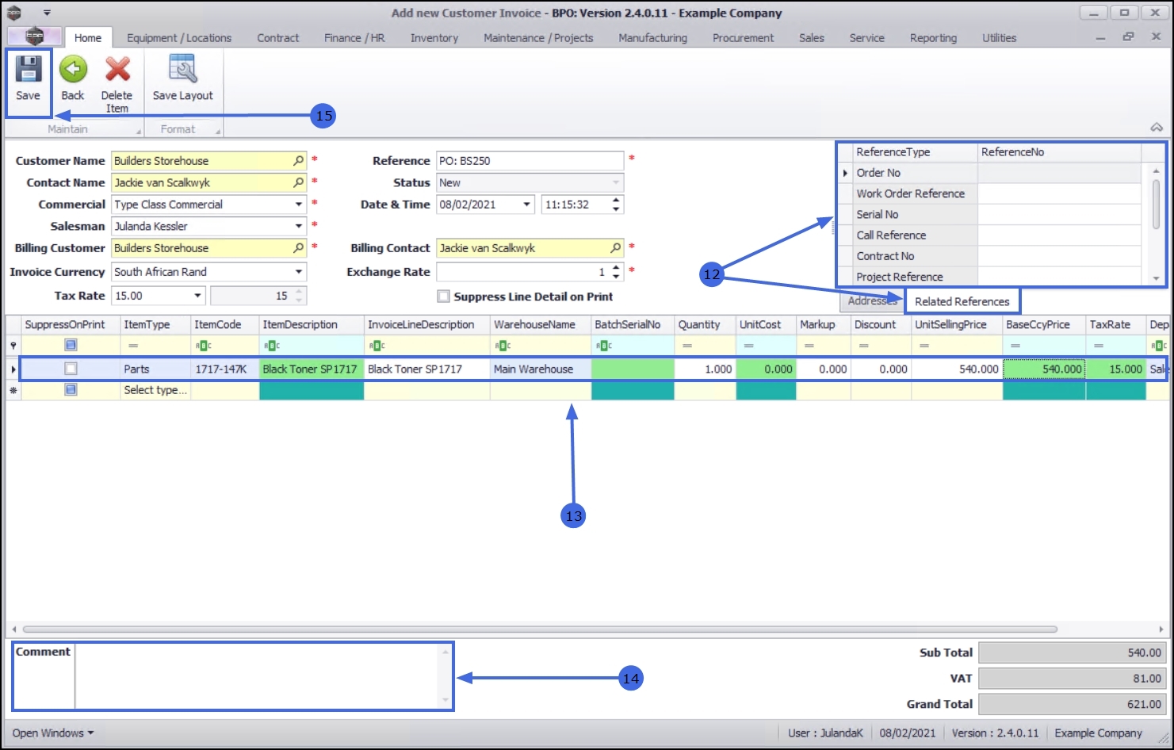Image resolution: width=1174 pixels, height=750 pixels.
Task: Expand the Salesman dropdown
Action: point(299,227)
